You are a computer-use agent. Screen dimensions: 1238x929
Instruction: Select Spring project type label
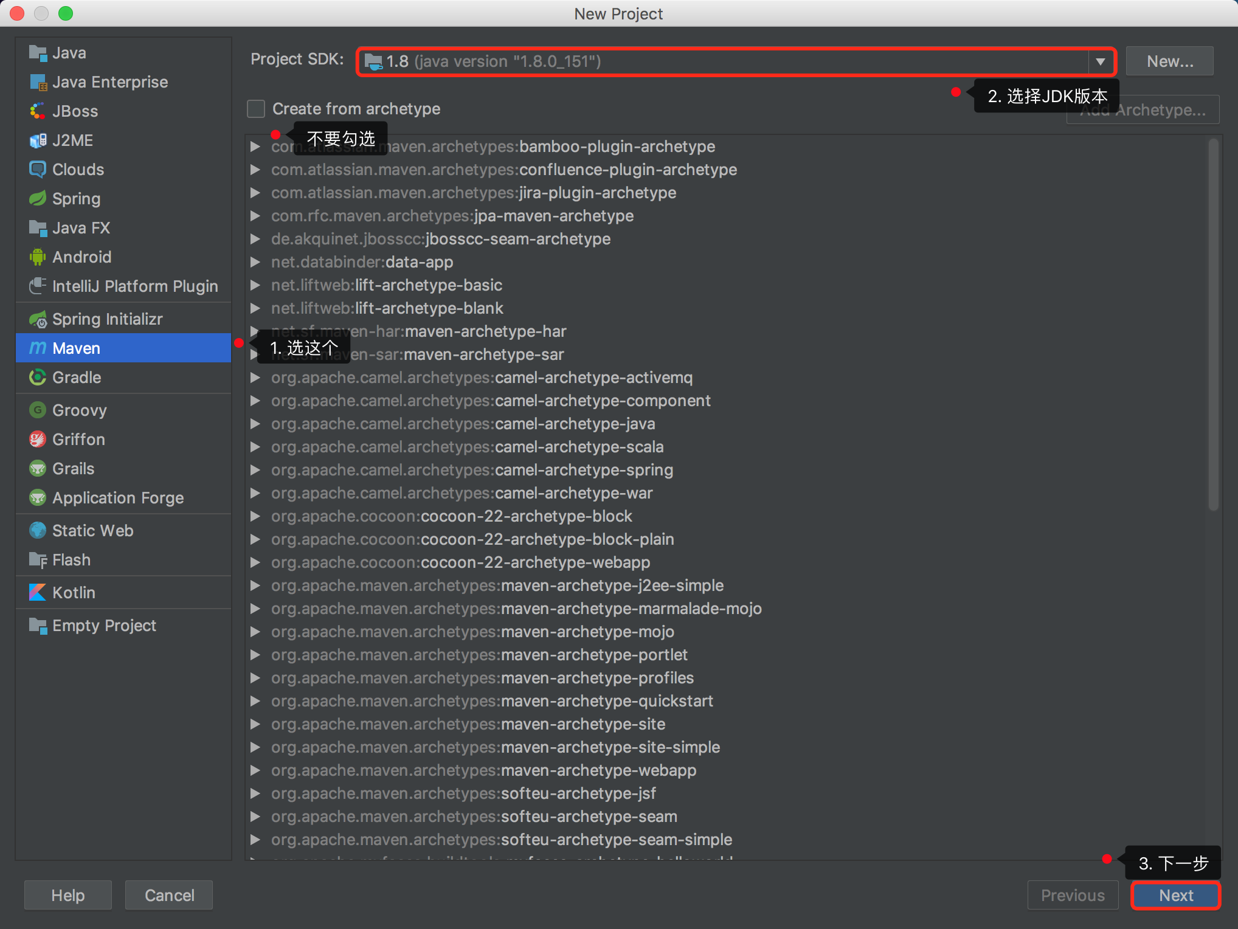[77, 199]
